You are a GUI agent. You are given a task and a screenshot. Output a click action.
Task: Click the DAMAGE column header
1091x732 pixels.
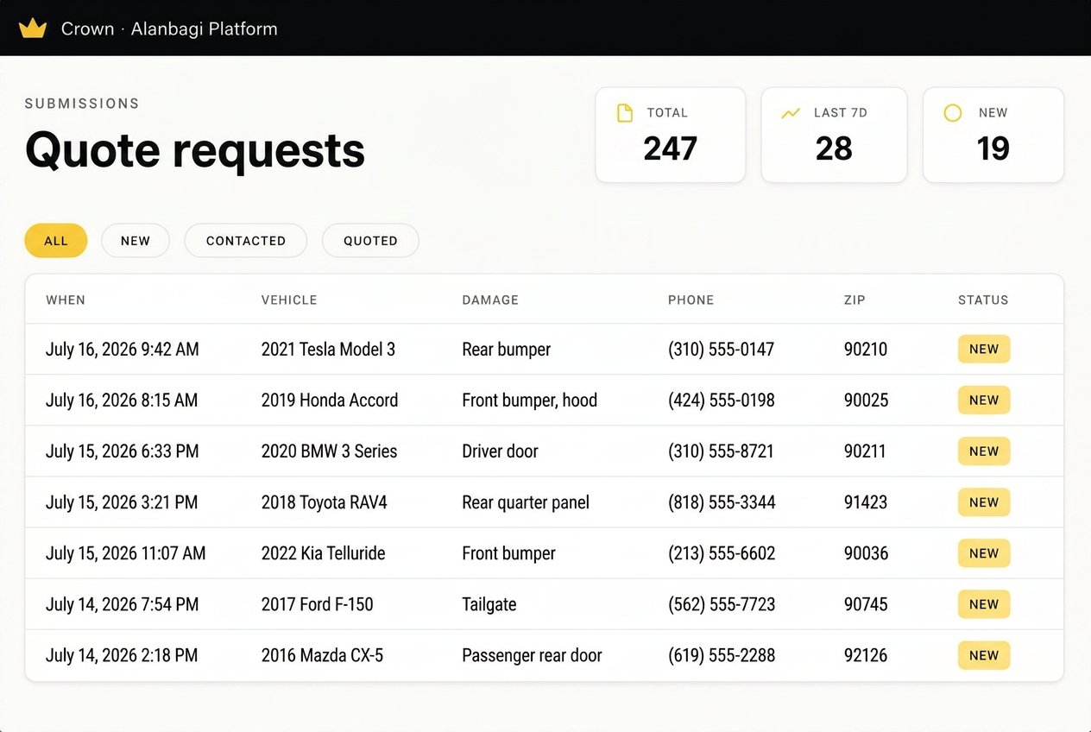[x=490, y=300]
